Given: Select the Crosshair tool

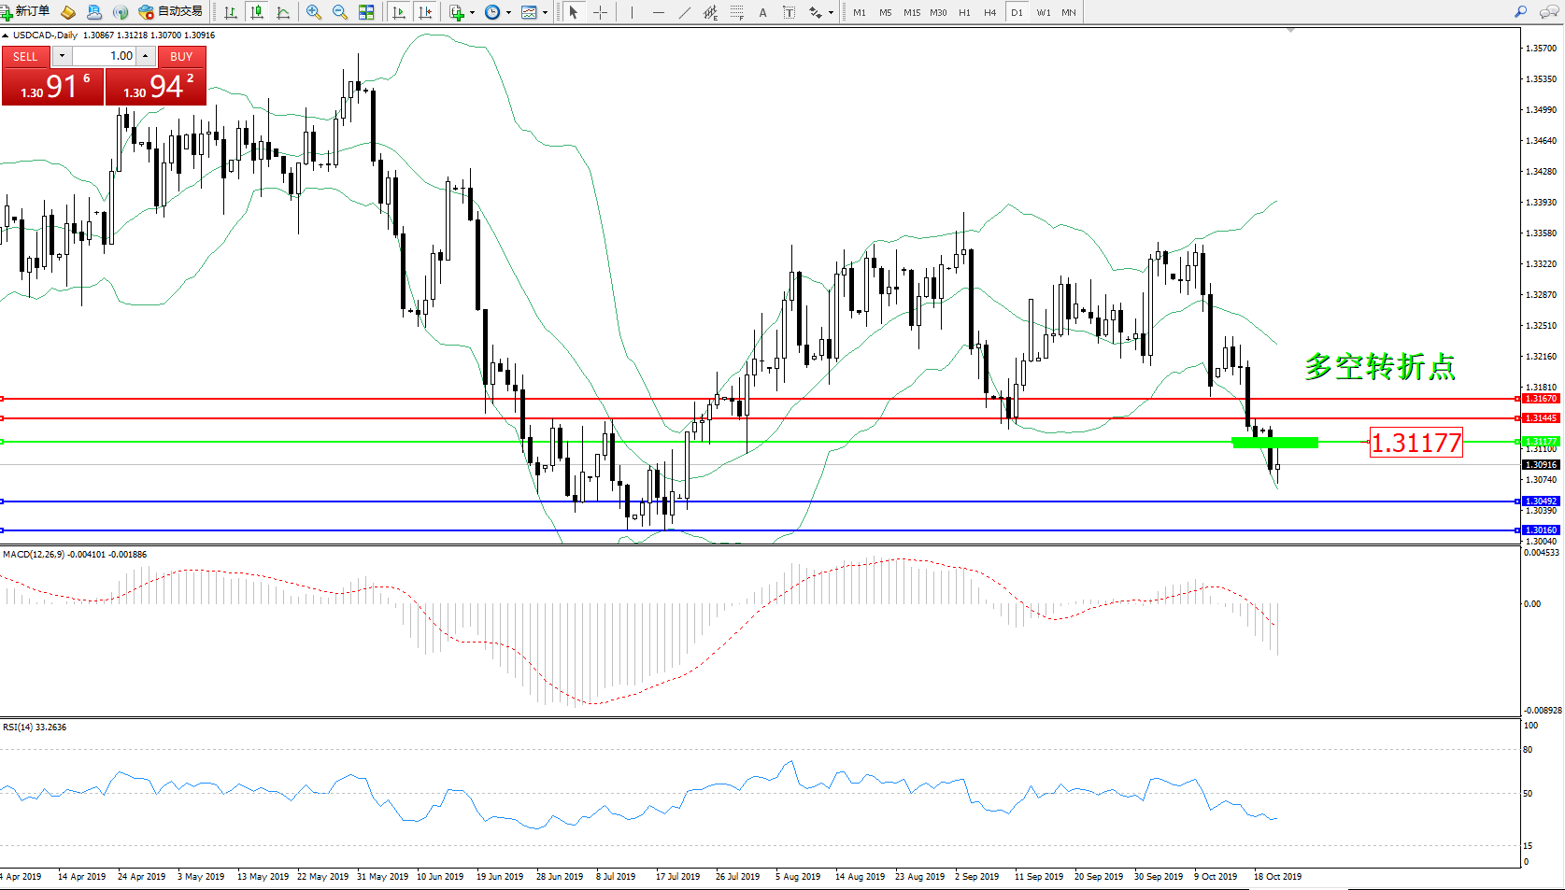Looking at the screenshot, I should (600, 12).
